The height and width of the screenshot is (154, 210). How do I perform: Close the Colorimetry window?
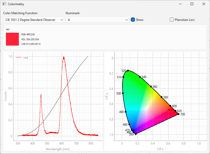coord(204,4)
